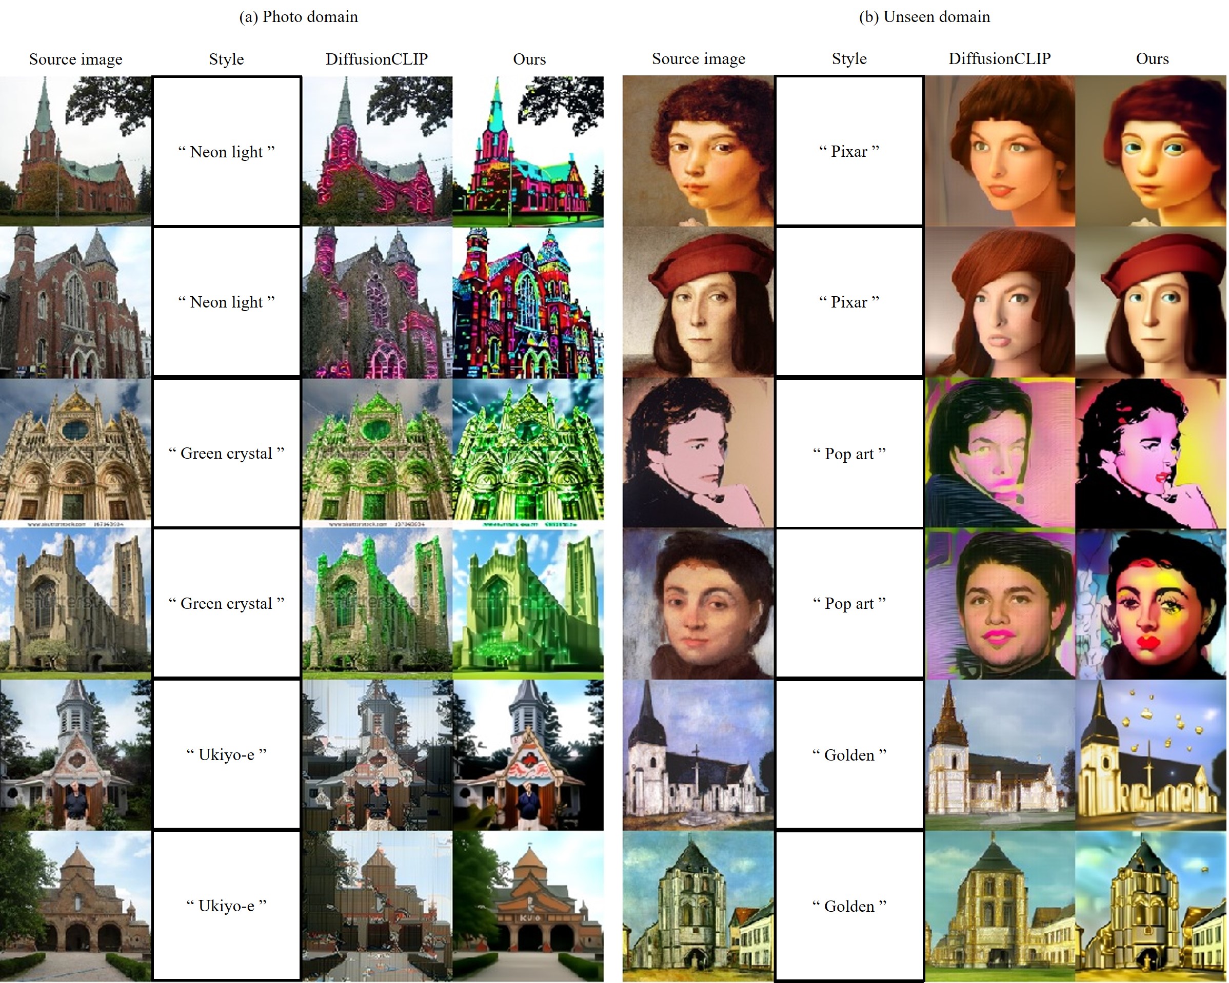Open DiffusionCLIP green crystal ornate facade result

coord(378,454)
